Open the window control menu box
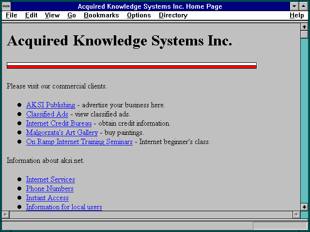This screenshot has width=310, height=232. (6, 6)
